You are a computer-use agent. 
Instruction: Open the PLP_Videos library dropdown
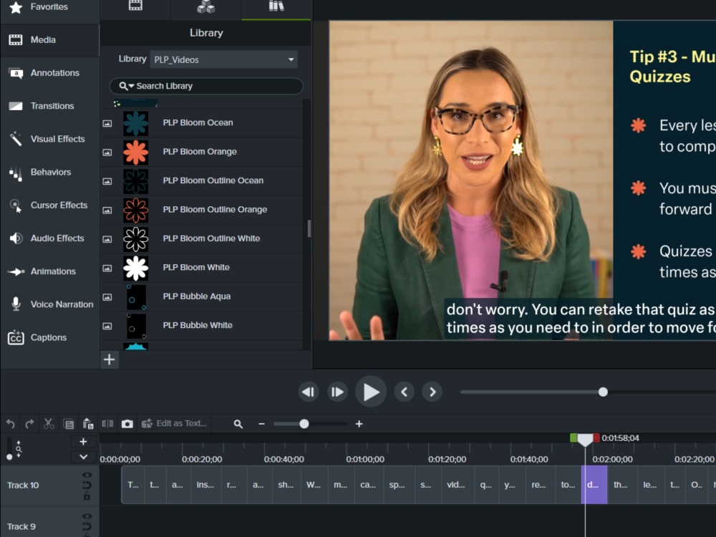[x=223, y=59]
